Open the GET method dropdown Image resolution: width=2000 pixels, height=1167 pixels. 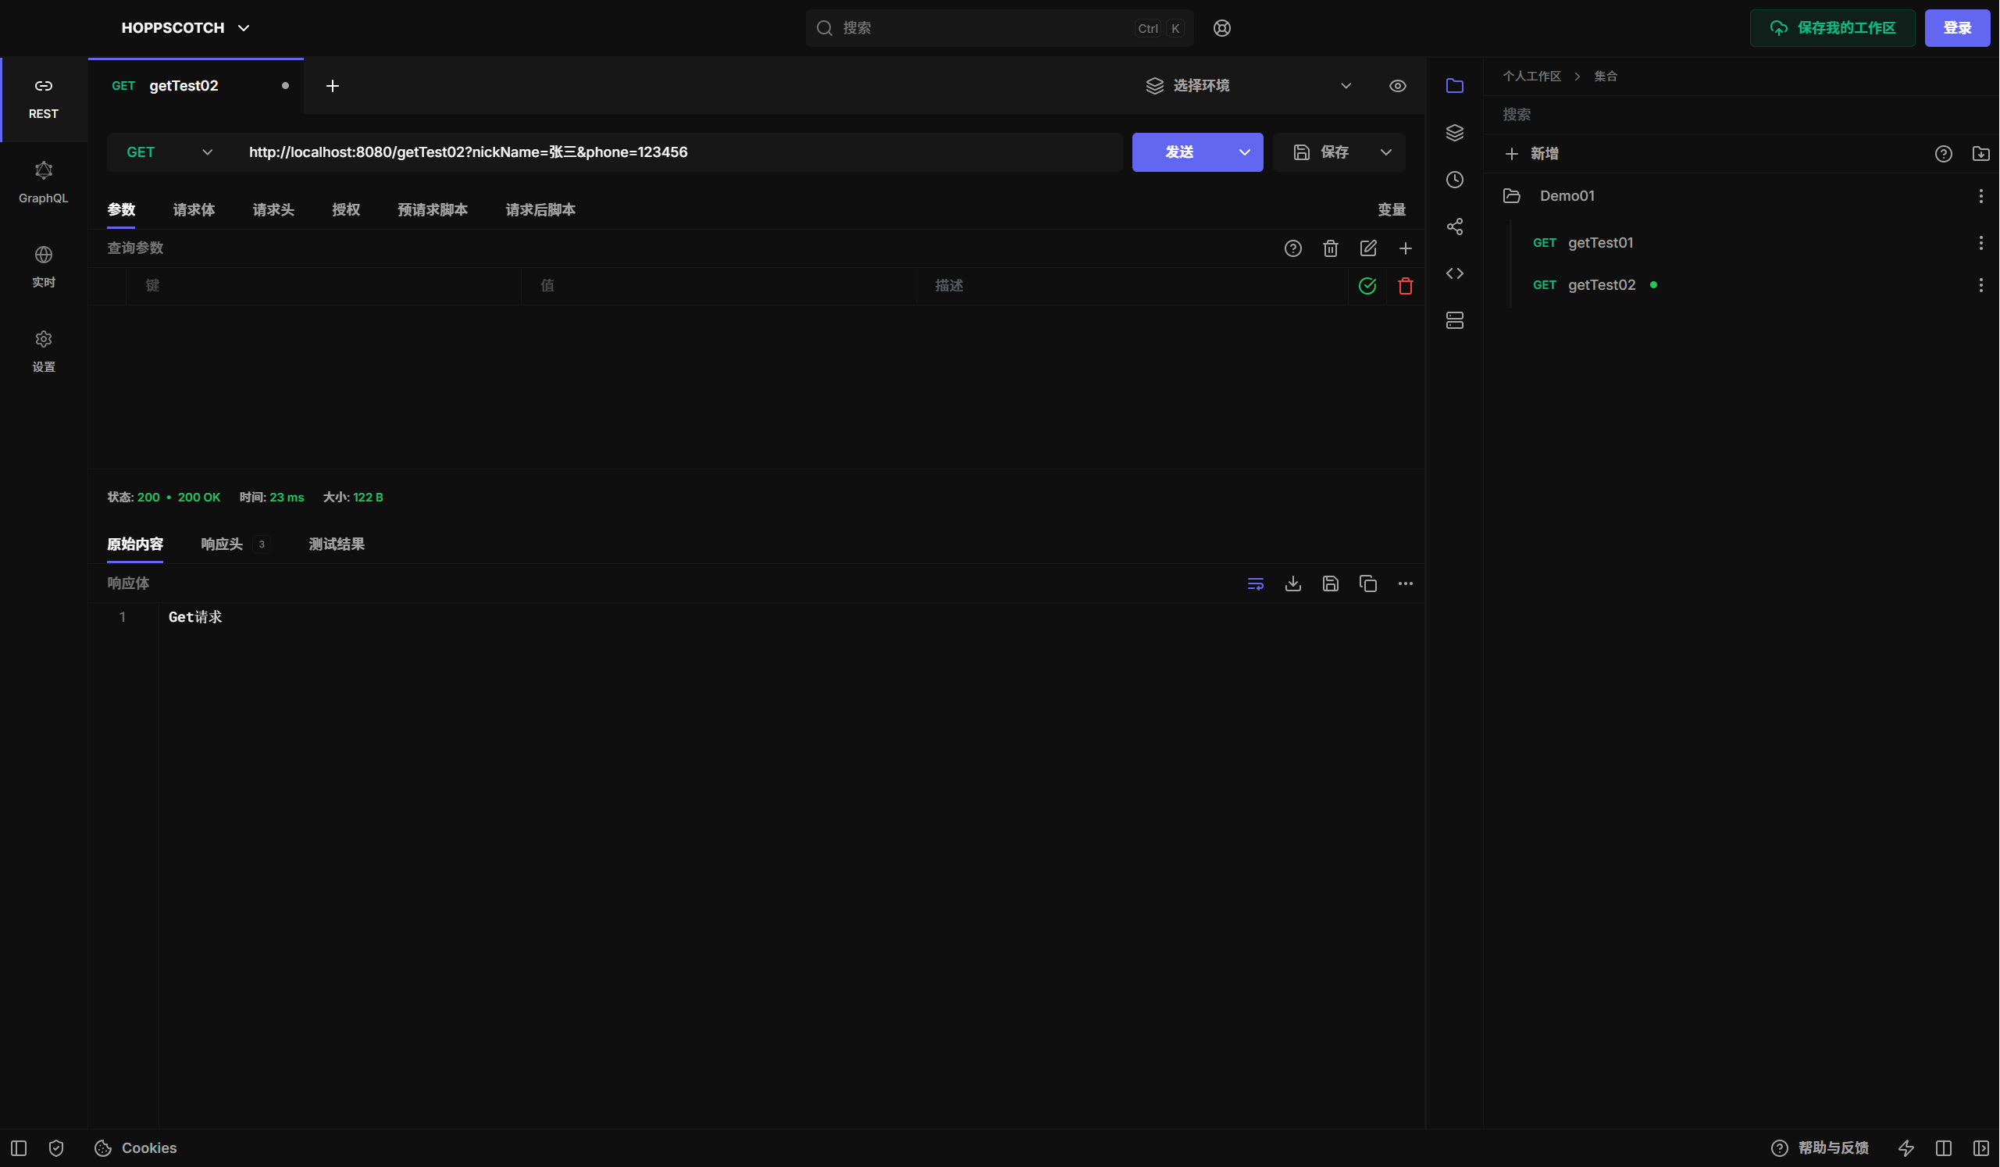pyautogui.click(x=169, y=152)
